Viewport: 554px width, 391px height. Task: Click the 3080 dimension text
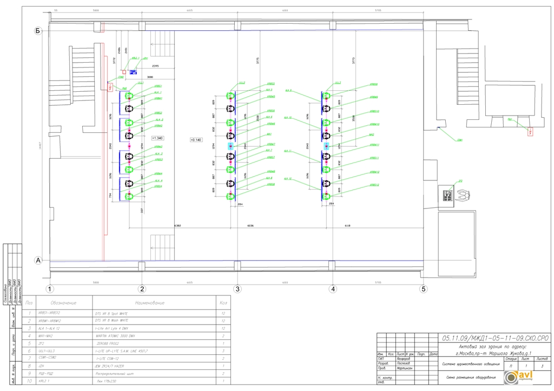click(150, 77)
